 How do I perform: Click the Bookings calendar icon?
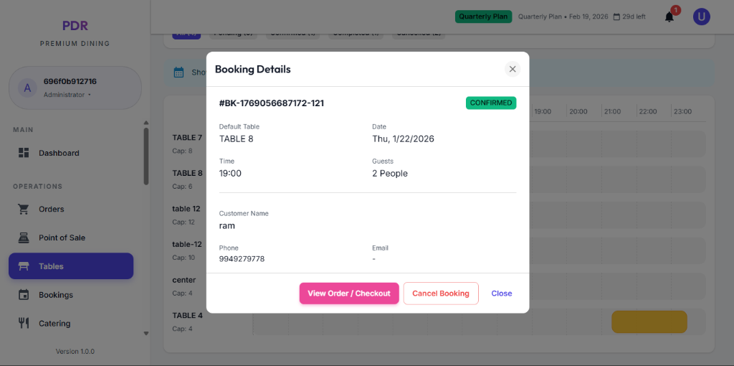pos(24,295)
